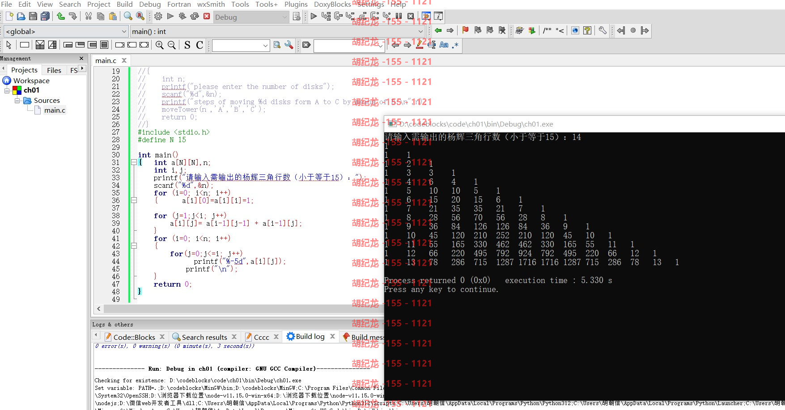Select main.c in the project tree
Screen dimensions: 785x410
click(55, 110)
